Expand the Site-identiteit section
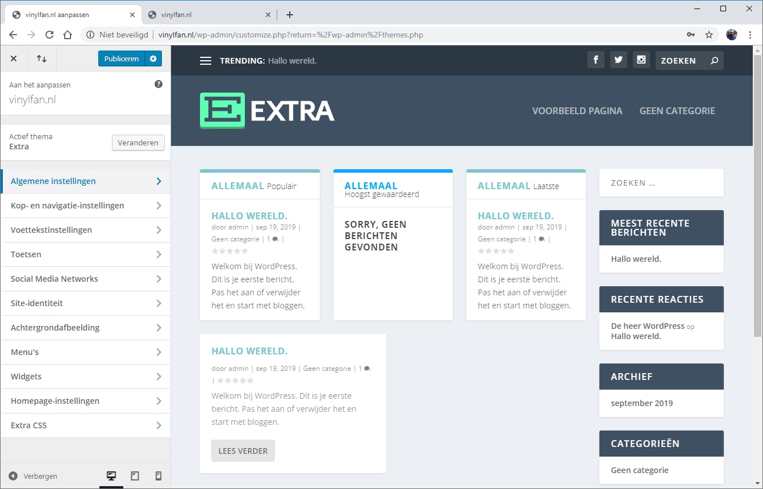This screenshot has width=763, height=489. (85, 303)
